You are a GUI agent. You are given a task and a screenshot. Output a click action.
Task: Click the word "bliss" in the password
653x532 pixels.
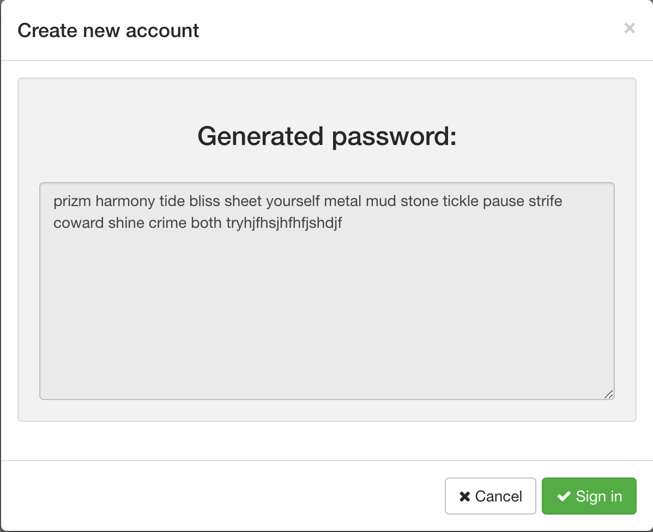[204, 201]
